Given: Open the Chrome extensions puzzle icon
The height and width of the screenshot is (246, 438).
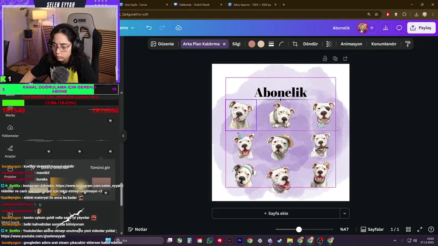Looking at the screenshot, I should (x=404, y=14).
